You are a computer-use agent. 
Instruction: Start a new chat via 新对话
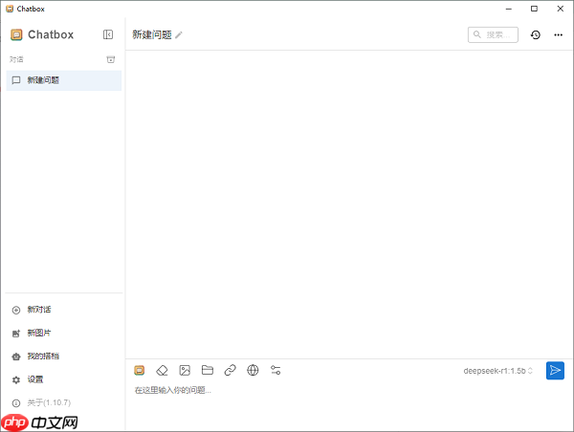click(x=39, y=310)
